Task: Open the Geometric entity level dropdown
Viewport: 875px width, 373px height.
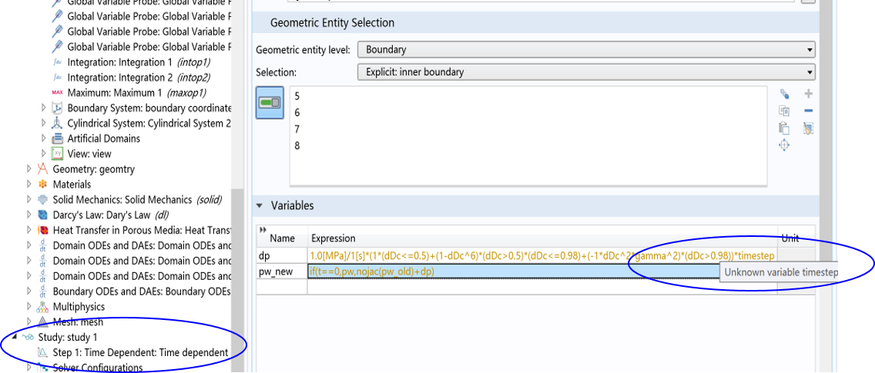Action: (x=585, y=50)
